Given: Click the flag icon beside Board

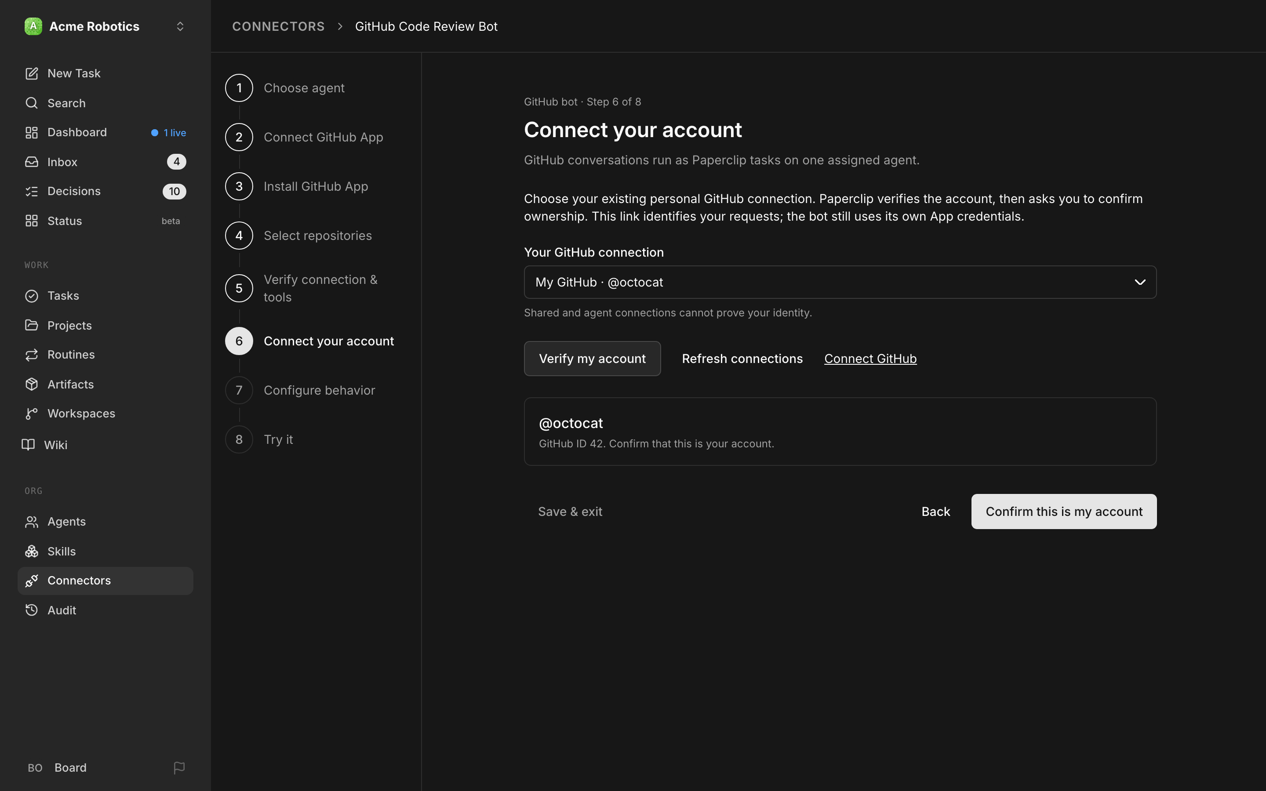Looking at the screenshot, I should point(179,767).
